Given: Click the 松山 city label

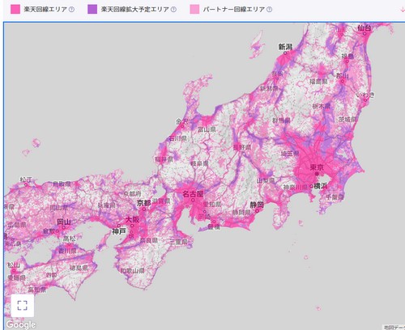Looking at the screenshot, I should (14, 265).
